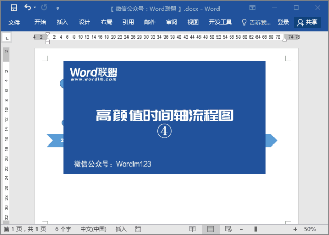This screenshot has height=235, width=329.
Task: Click the zoom slider handle
Action: click(255, 229)
